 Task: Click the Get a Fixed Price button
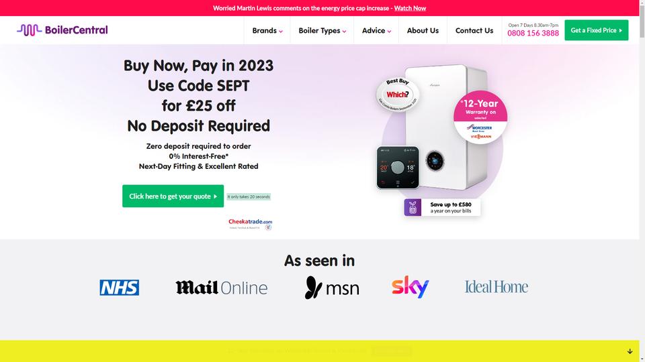[x=597, y=30]
